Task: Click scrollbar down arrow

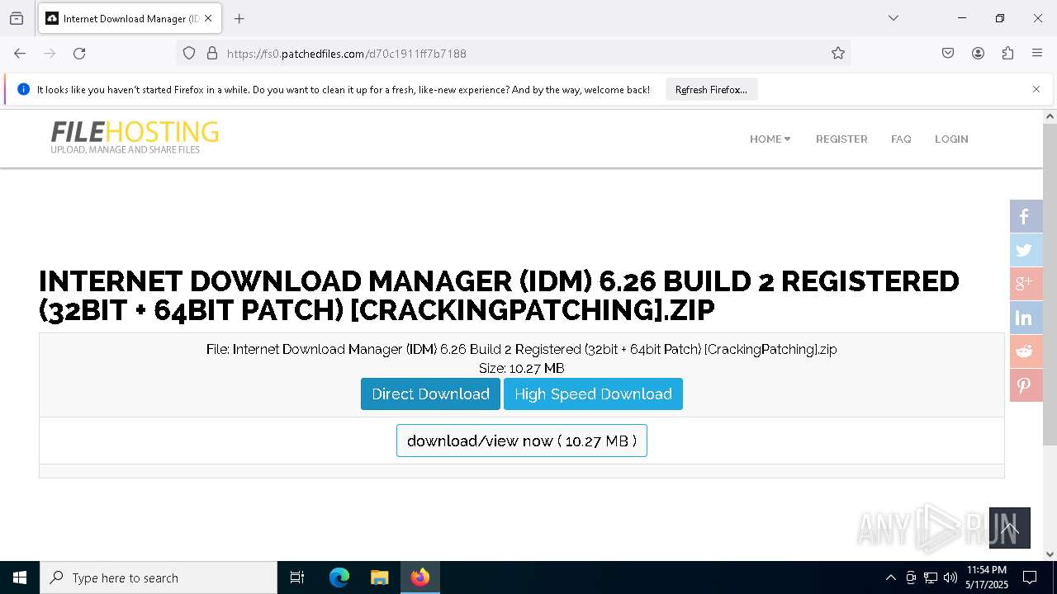Action: coord(1050,554)
